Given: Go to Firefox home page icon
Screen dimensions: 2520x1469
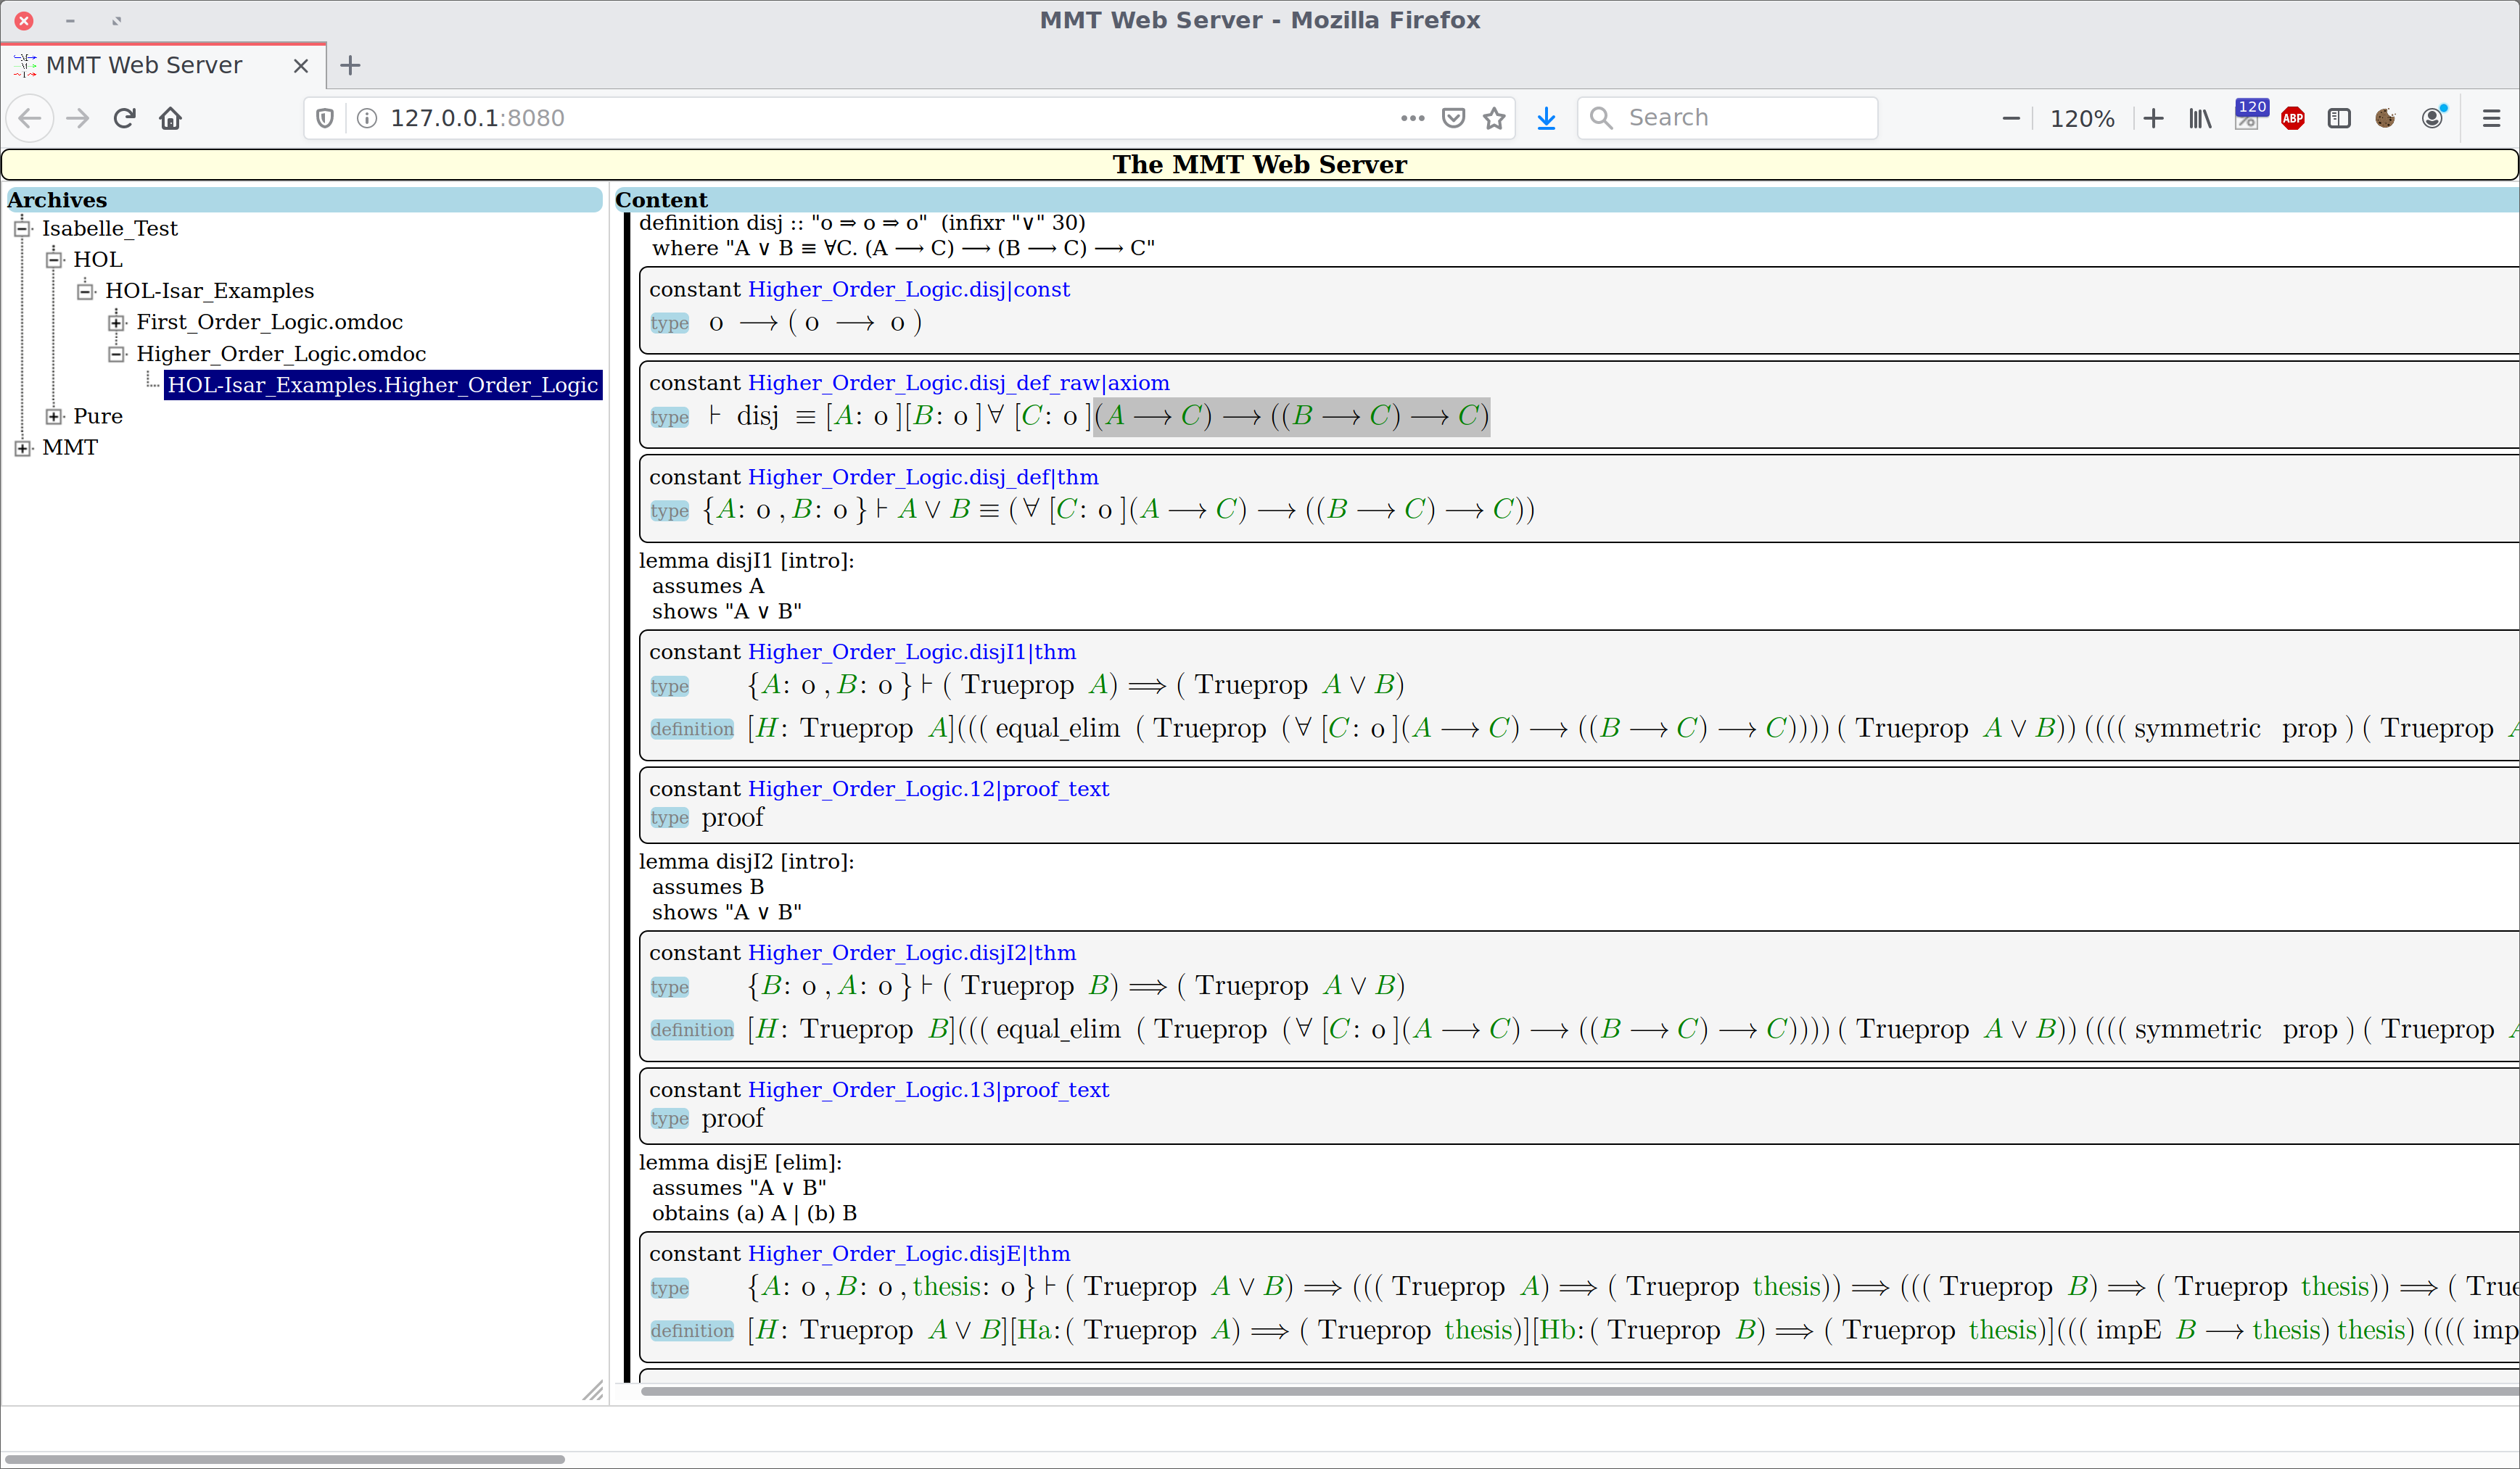Looking at the screenshot, I should point(171,118).
